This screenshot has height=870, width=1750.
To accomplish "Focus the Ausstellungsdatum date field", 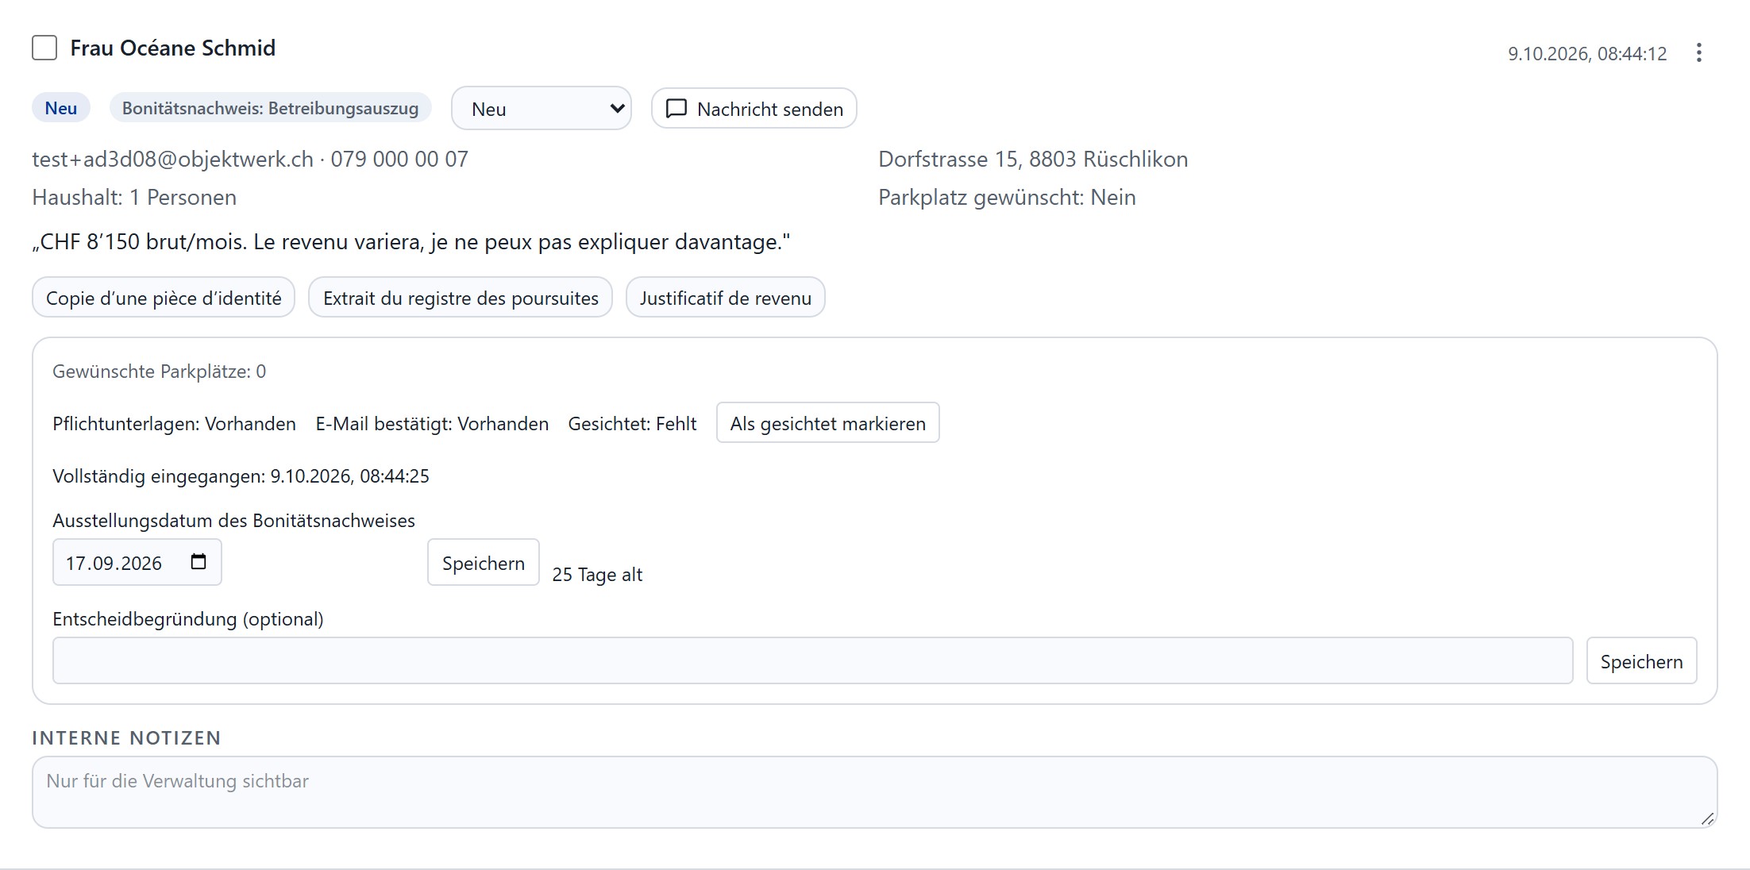I will [137, 563].
